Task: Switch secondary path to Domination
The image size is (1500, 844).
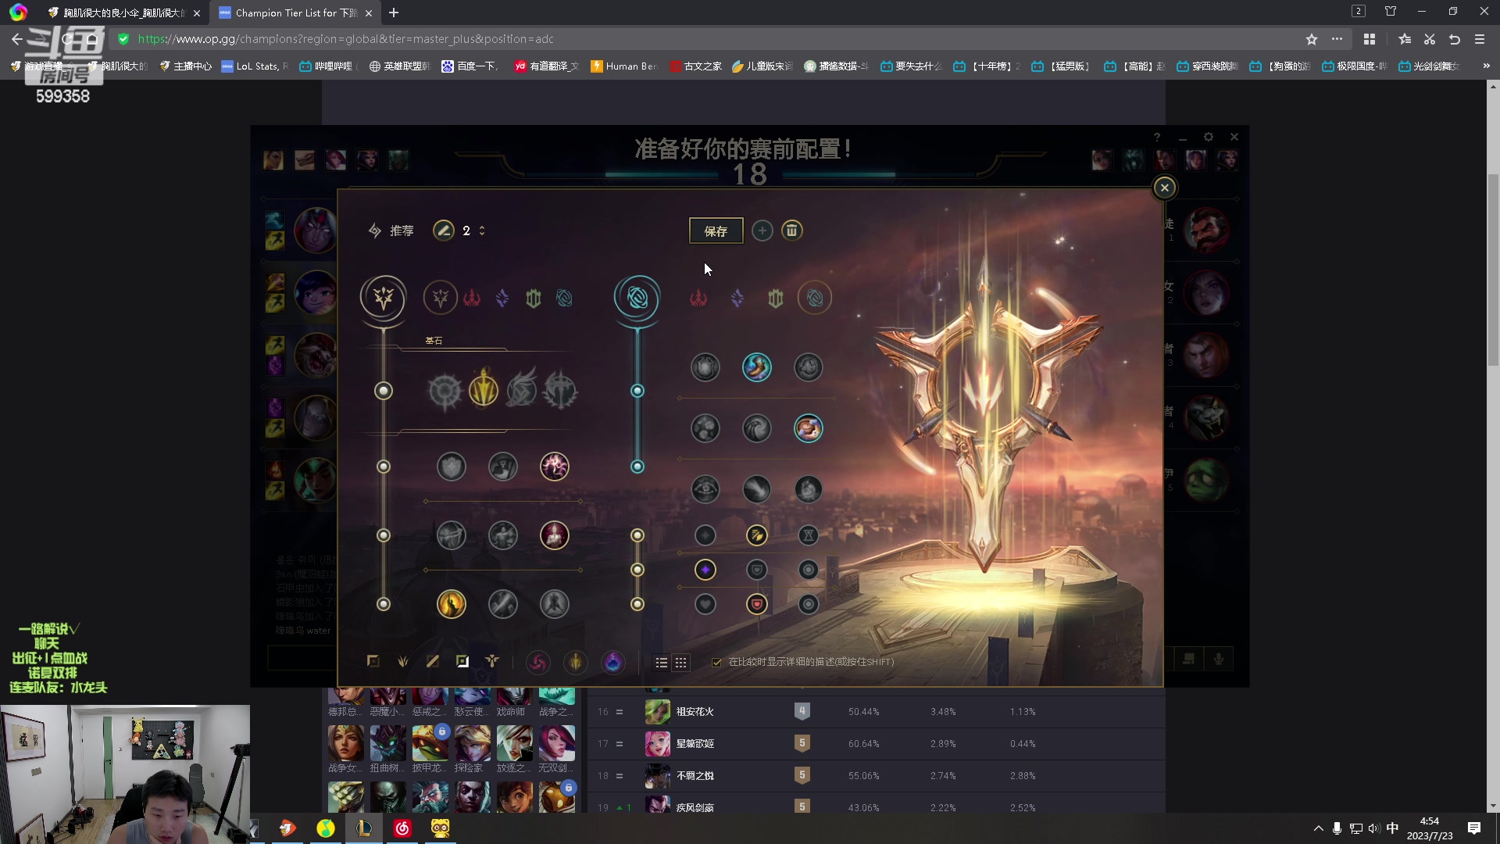Action: coord(698,298)
